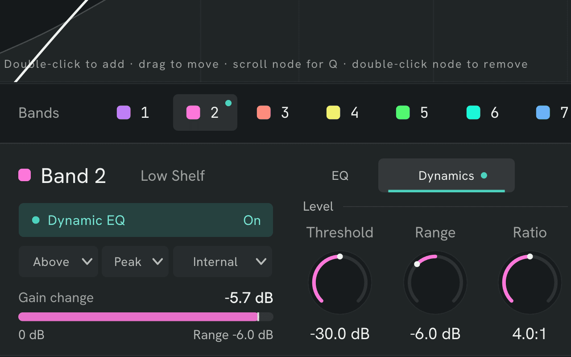This screenshot has height=357, width=571.
Task: Click the Gain change meter bar
Action: click(x=146, y=317)
